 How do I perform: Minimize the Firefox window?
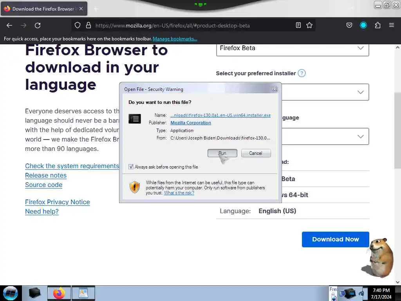pos(378,5)
